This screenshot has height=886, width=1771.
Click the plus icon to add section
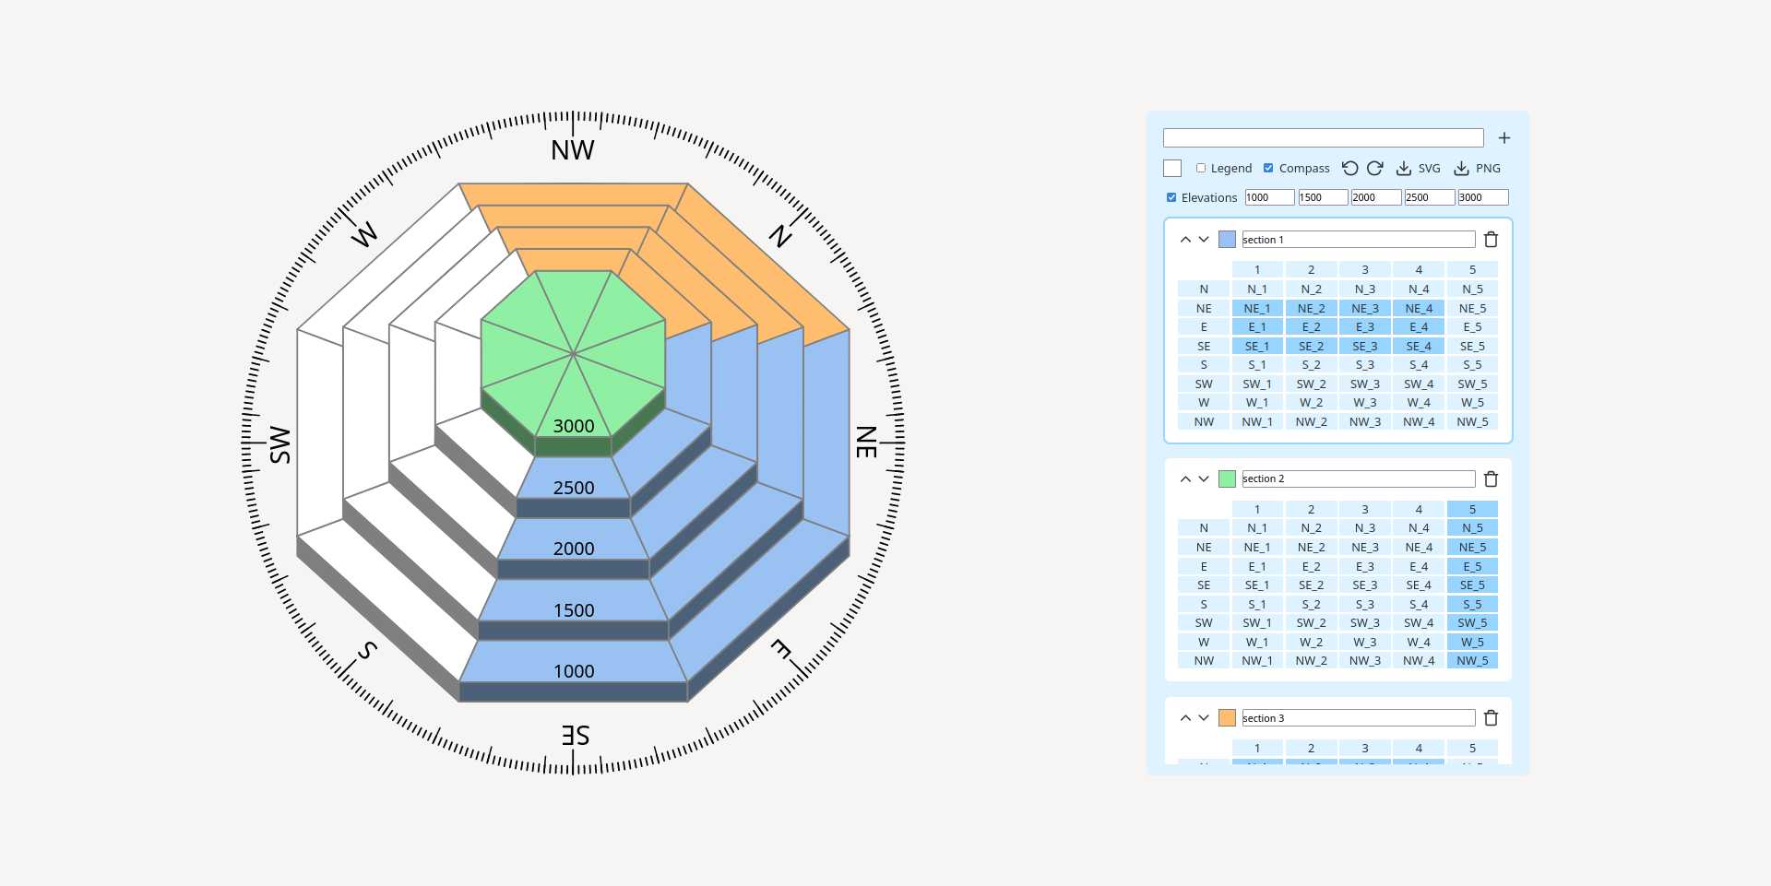[x=1504, y=138]
